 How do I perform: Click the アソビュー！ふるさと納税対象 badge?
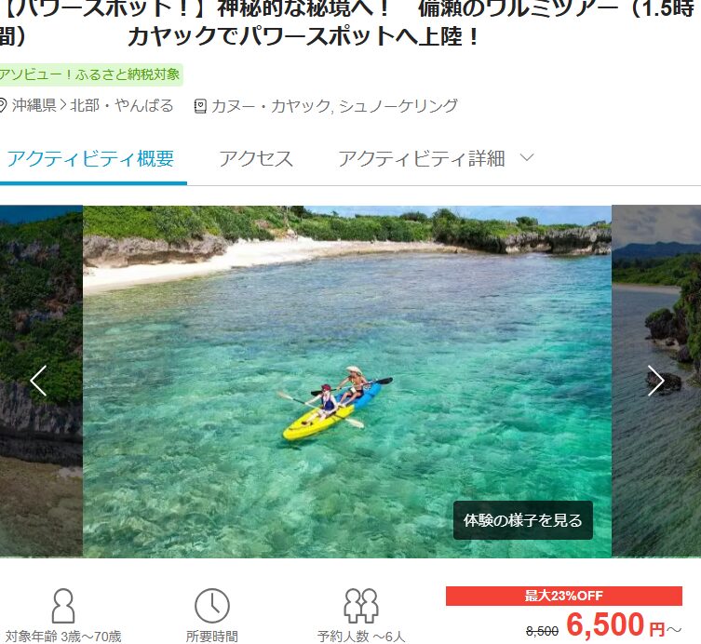click(x=90, y=74)
